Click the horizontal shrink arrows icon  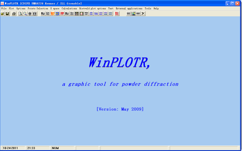[35, 14]
